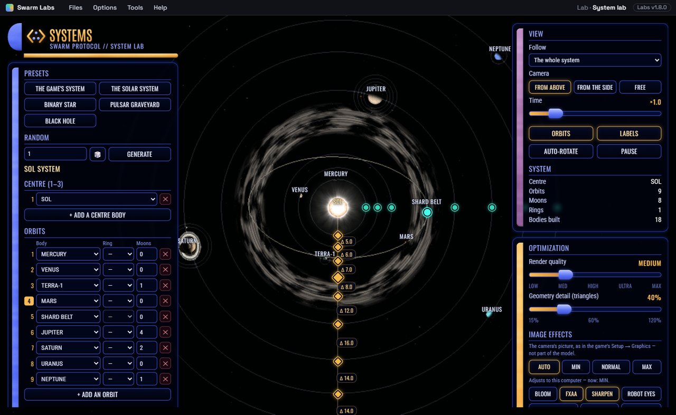Remove the URANUS orbit
The width and height of the screenshot is (676, 415).
pyautogui.click(x=165, y=363)
